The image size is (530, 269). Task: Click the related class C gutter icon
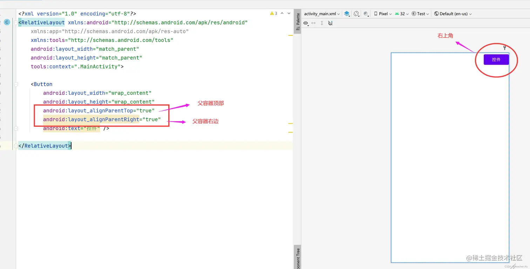click(7, 22)
